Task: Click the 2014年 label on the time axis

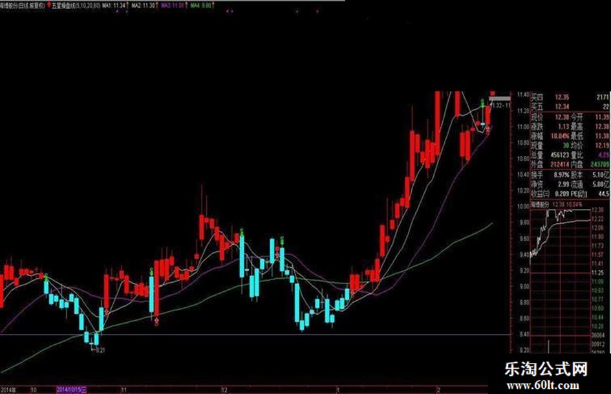Action: pyautogui.click(x=8, y=389)
